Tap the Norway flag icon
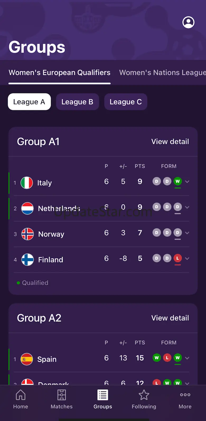Image resolution: width=206 pixels, height=421 pixels. [x=28, y=234]
